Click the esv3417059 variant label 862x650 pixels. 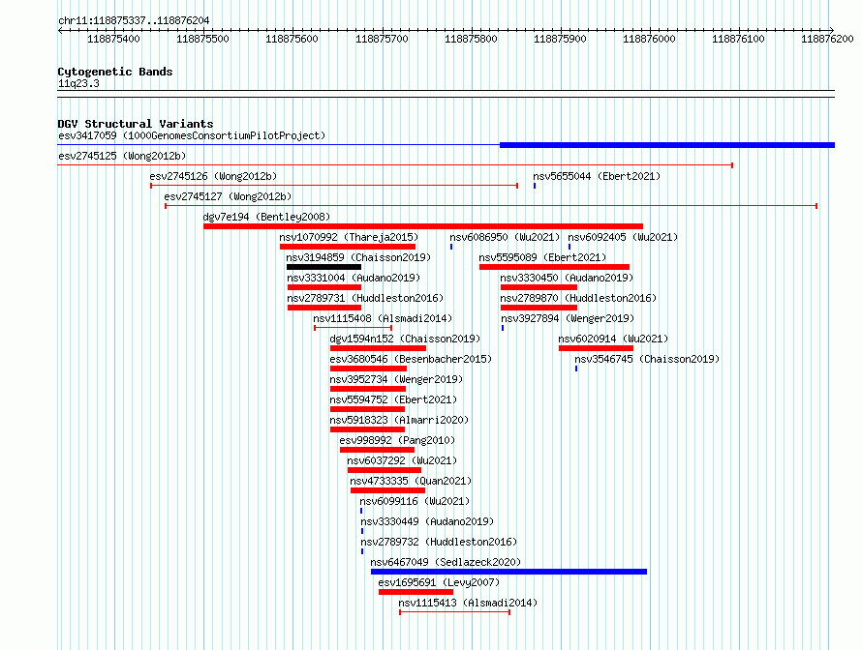pos(192,135)
